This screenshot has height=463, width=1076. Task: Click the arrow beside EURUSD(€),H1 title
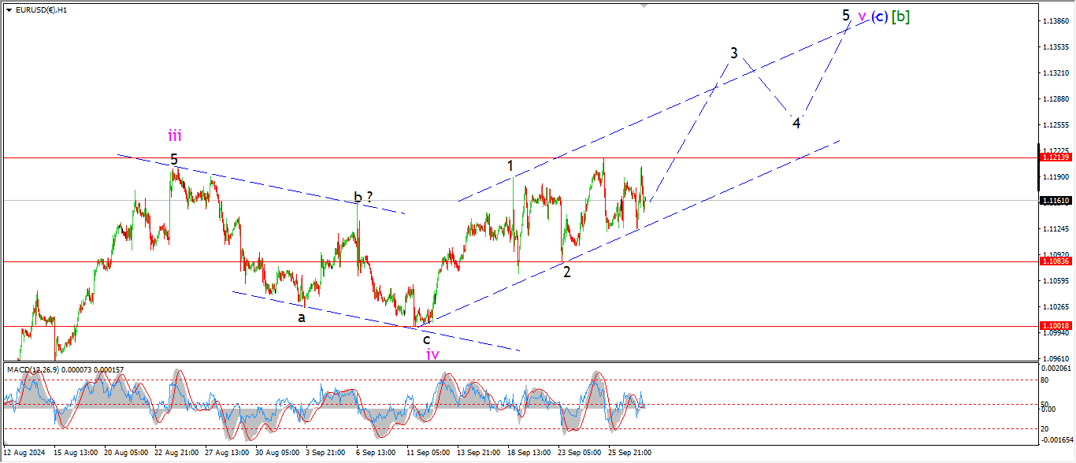coord(9,10)
